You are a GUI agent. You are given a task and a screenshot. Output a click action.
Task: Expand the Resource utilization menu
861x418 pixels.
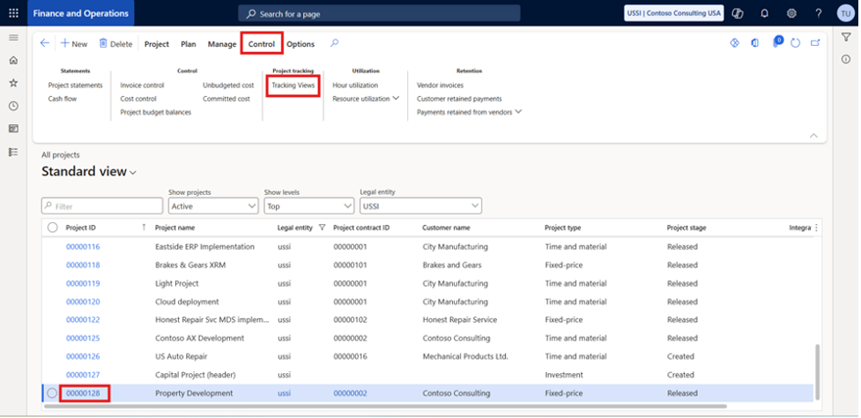(366, 99)
